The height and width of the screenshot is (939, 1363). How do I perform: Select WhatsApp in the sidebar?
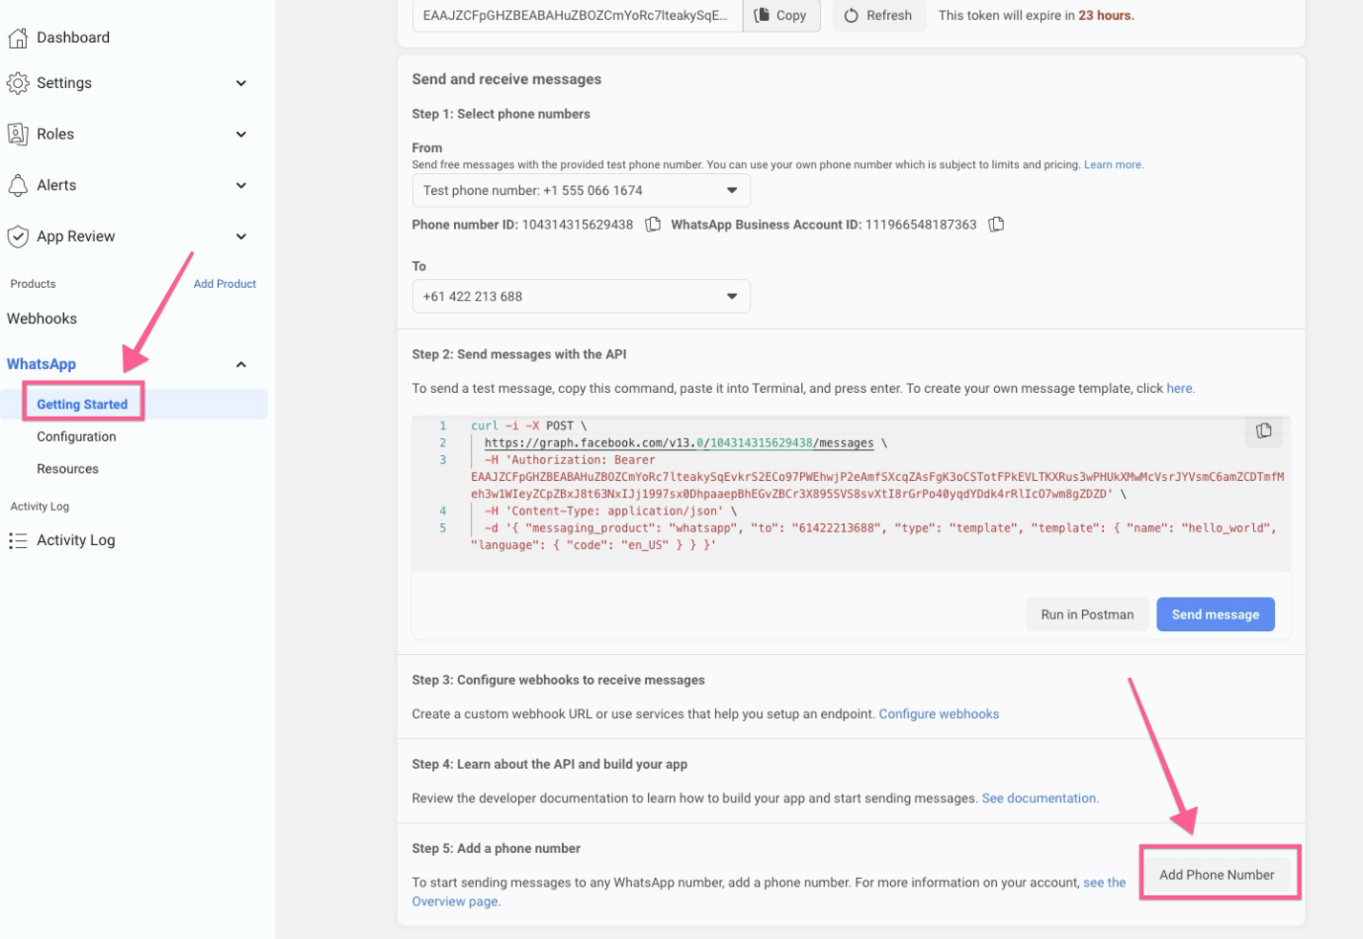coord(42,364)
